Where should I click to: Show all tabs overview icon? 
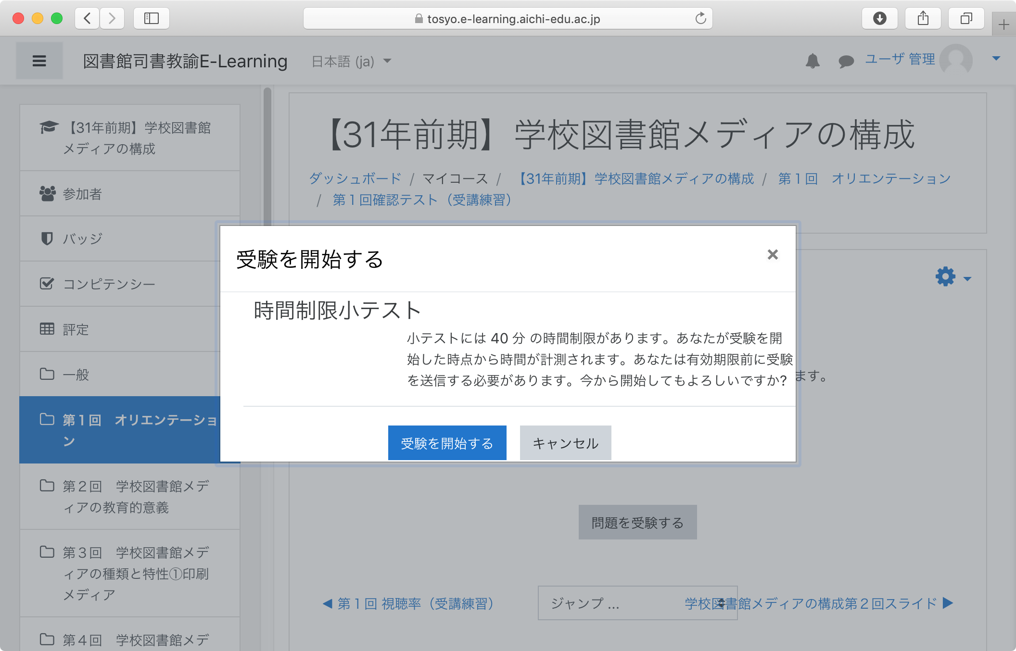point(966,19)
